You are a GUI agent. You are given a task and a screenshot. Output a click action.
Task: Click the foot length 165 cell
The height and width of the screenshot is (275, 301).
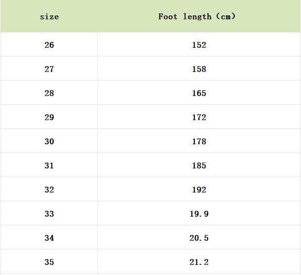[x=199, y=93]
